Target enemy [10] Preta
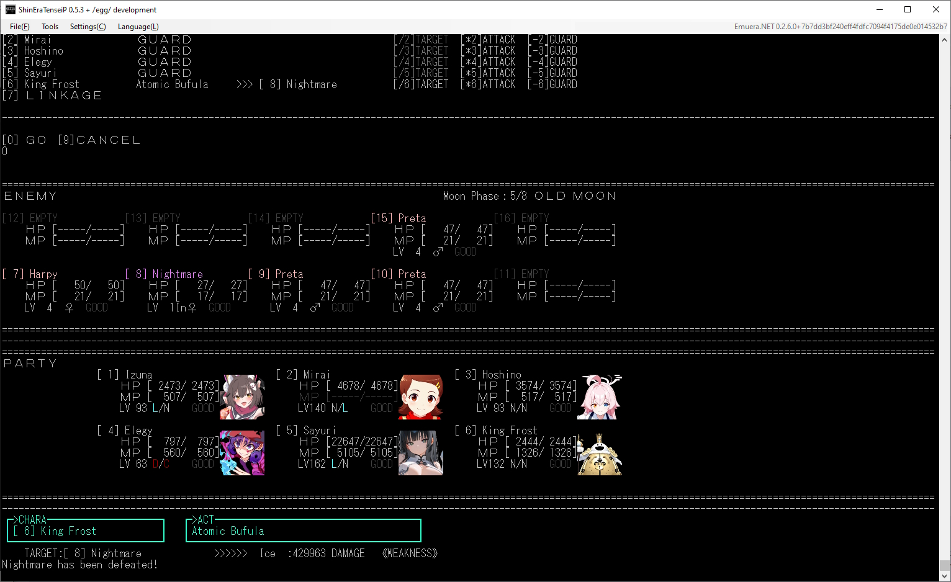The image size is (951, 582). point(399,274)
